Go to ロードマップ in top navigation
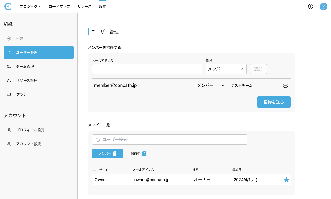This screenshot has height=199, width=331. click(x=59, y=6)
